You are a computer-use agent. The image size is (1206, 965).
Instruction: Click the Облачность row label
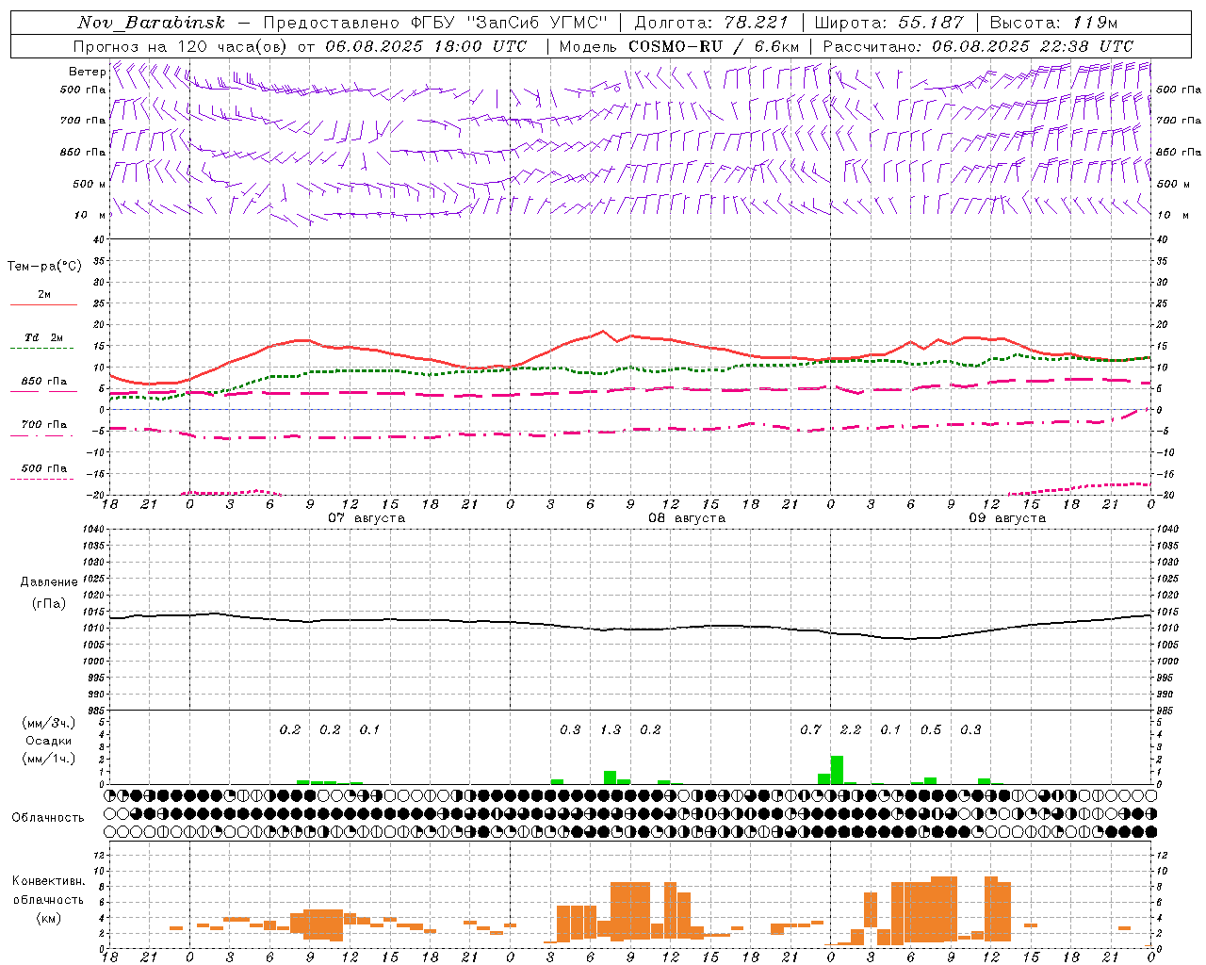pos(48,818)
